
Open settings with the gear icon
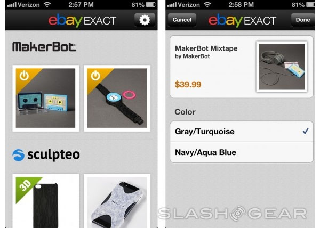click(x=145, y=20)
